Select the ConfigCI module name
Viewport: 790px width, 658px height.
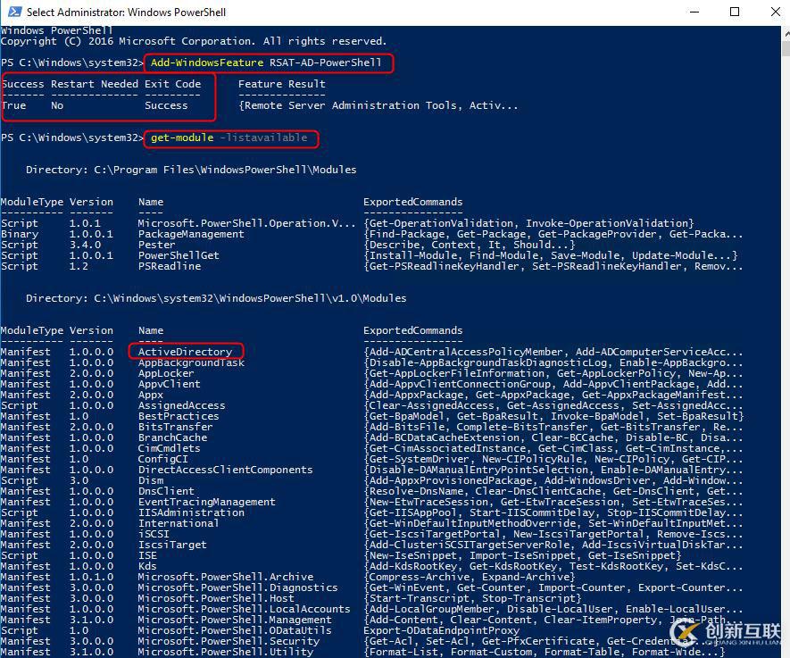[x=162, y=459]
